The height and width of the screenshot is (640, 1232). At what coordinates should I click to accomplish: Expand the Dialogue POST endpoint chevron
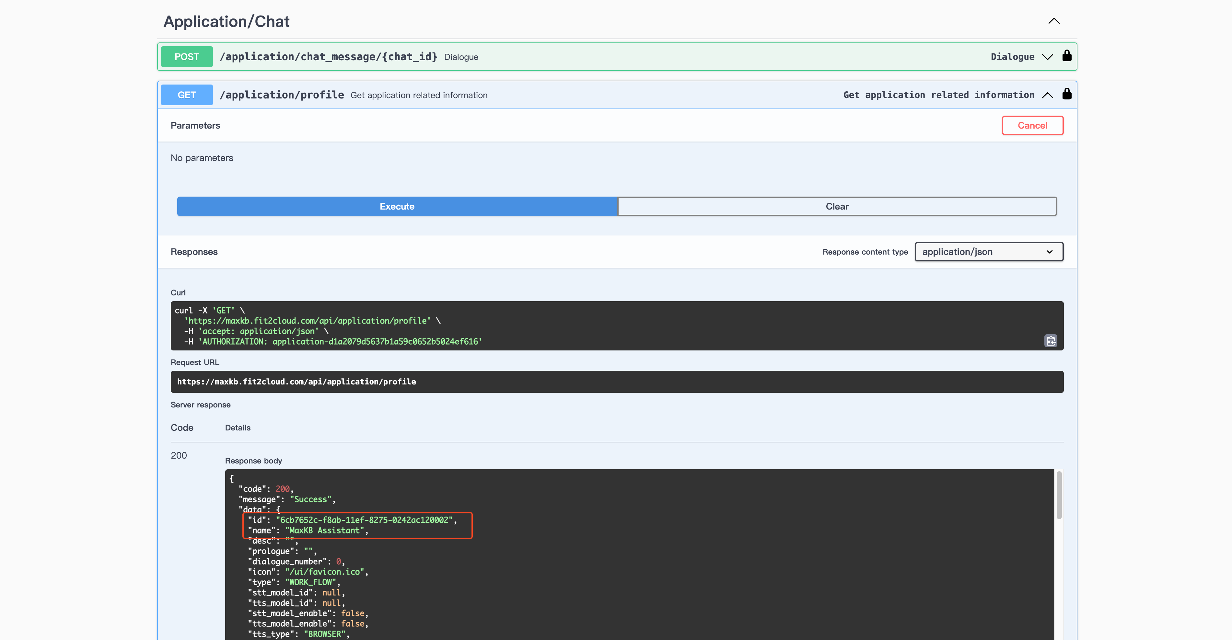1047,57
